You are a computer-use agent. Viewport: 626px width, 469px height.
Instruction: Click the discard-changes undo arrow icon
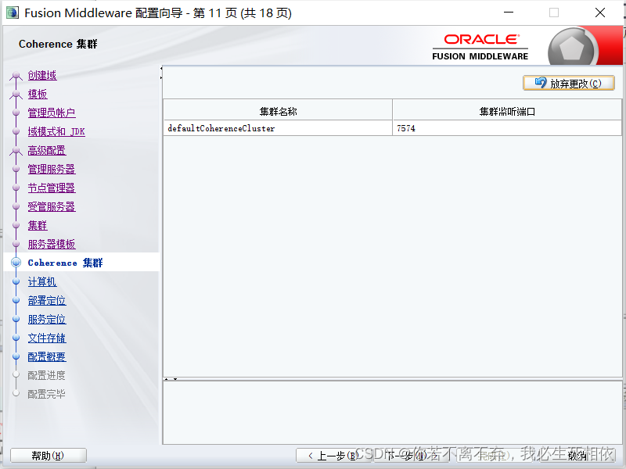coord(541,83)
